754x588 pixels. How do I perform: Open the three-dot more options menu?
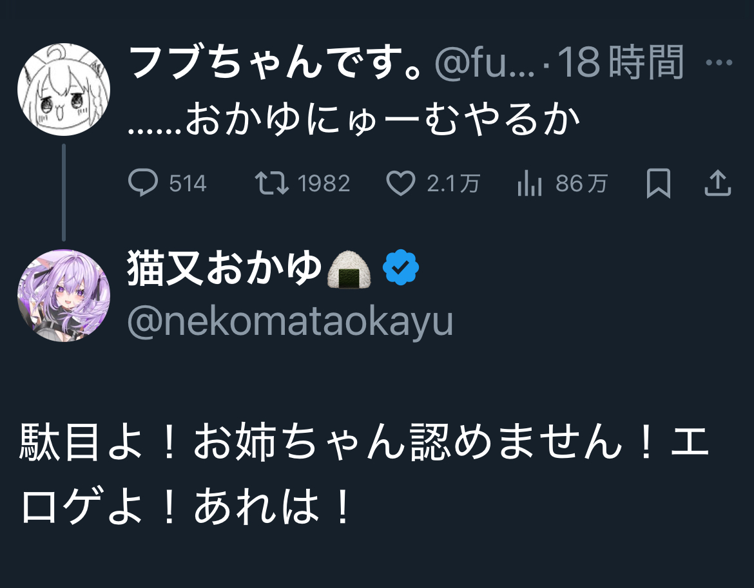point(719,63)
